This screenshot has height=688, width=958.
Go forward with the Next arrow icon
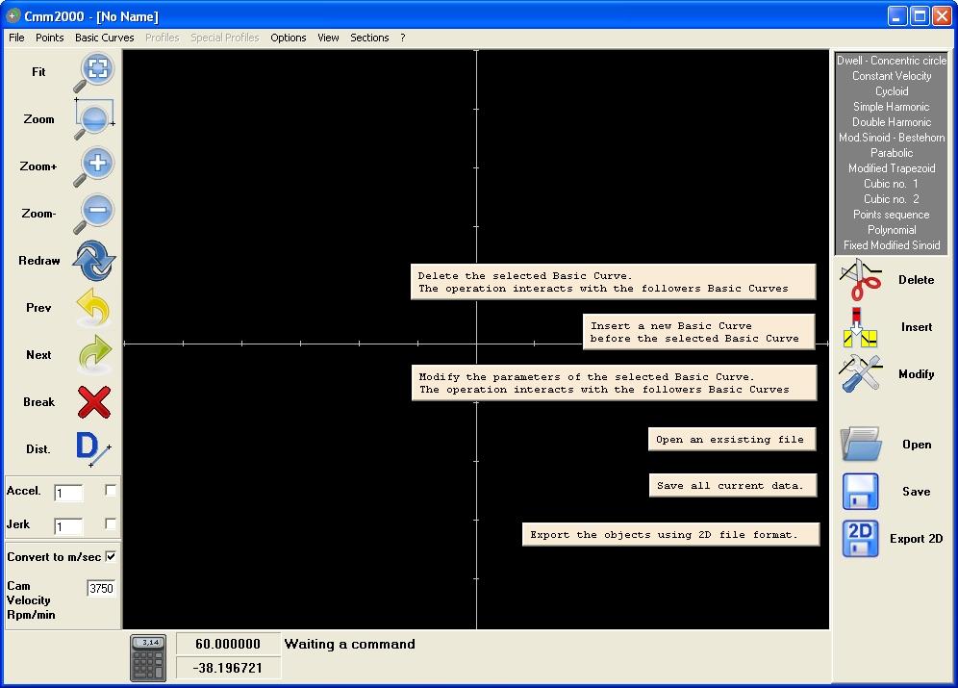(94, 354)
